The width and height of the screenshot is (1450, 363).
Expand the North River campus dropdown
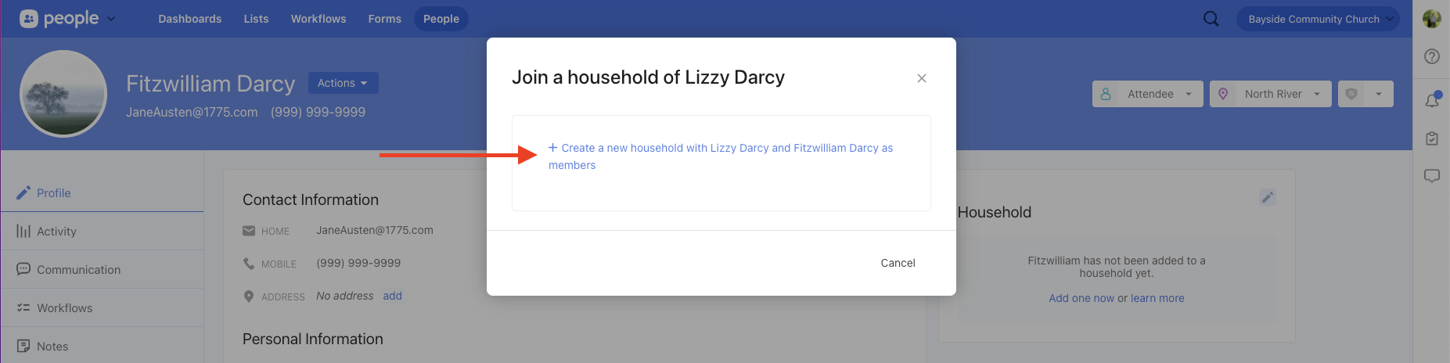1270,94
